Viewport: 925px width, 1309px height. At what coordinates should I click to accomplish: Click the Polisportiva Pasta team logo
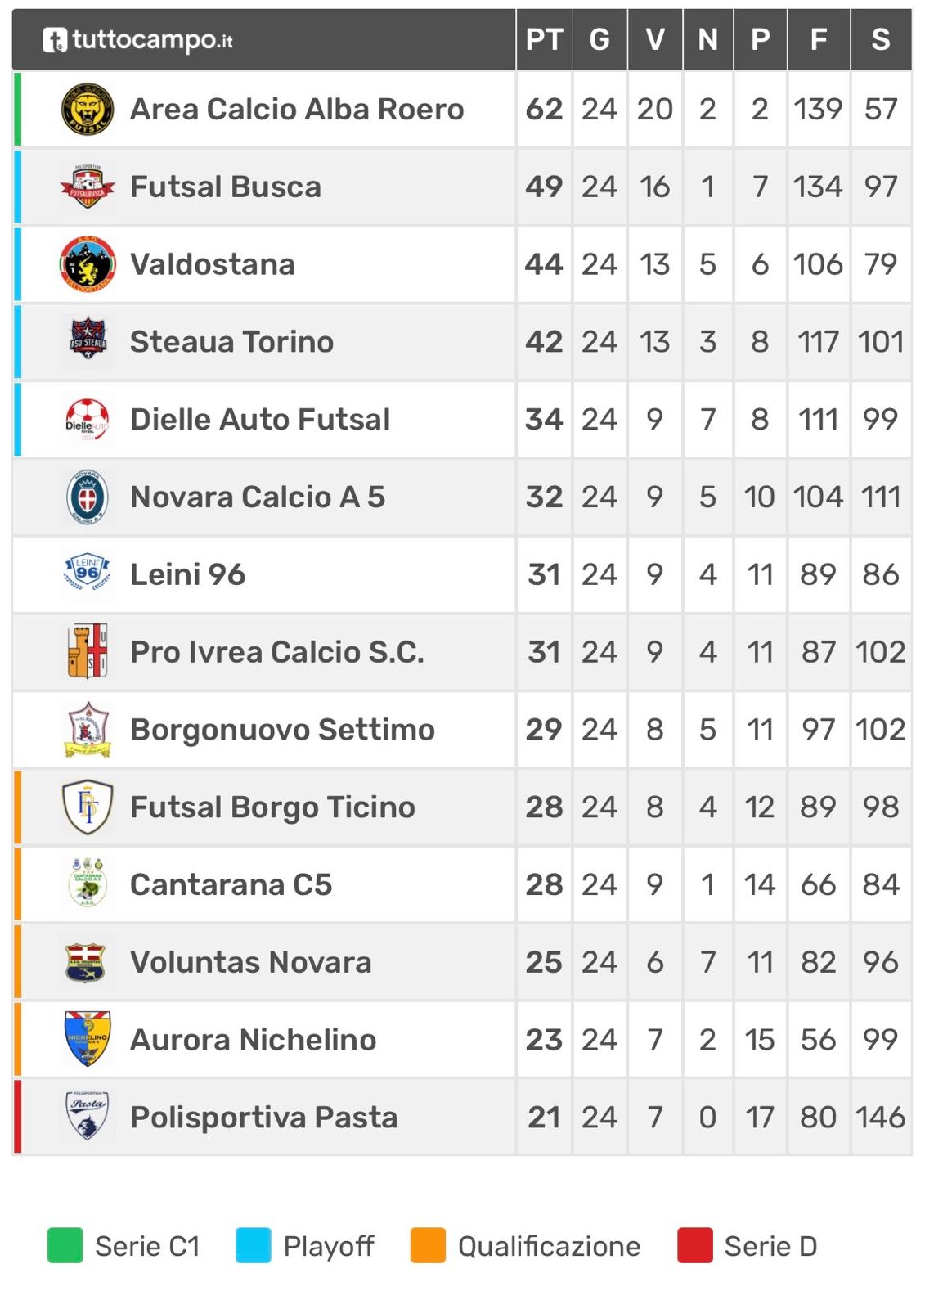tap(88, 1118)
